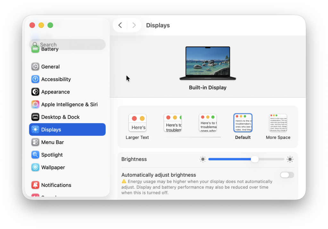Open Desktop & Dock settings icon
The width and height of the screenshot is (328, 229).
tap(35, 117)
